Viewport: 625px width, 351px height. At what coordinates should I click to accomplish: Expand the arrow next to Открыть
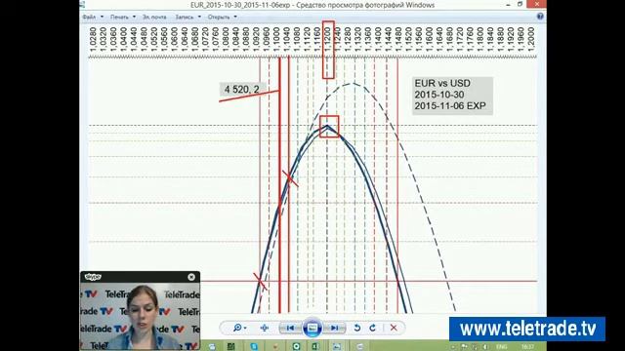(x=235, y=18)
